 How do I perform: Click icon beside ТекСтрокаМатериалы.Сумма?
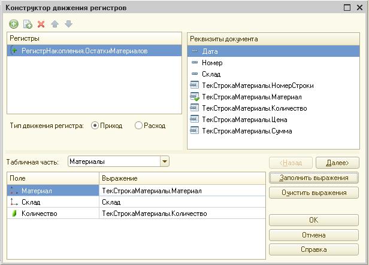click(x=194, y=130)
